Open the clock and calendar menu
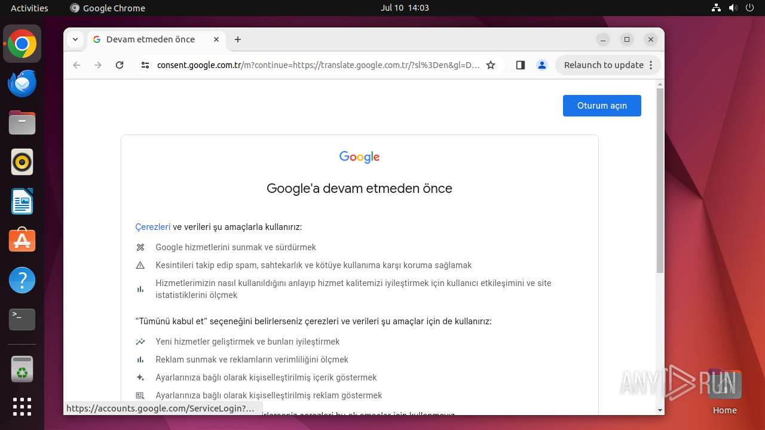The height and width of the screenshot is (430, 765). point(405,8)
